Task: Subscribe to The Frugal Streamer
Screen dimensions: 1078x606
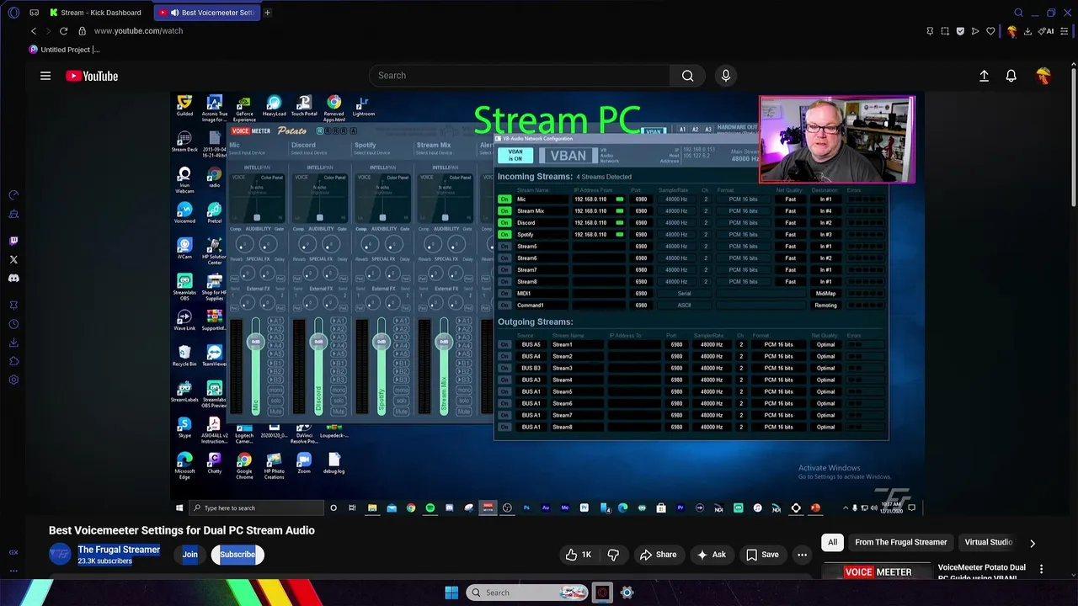Action: (x=237, y=555)
